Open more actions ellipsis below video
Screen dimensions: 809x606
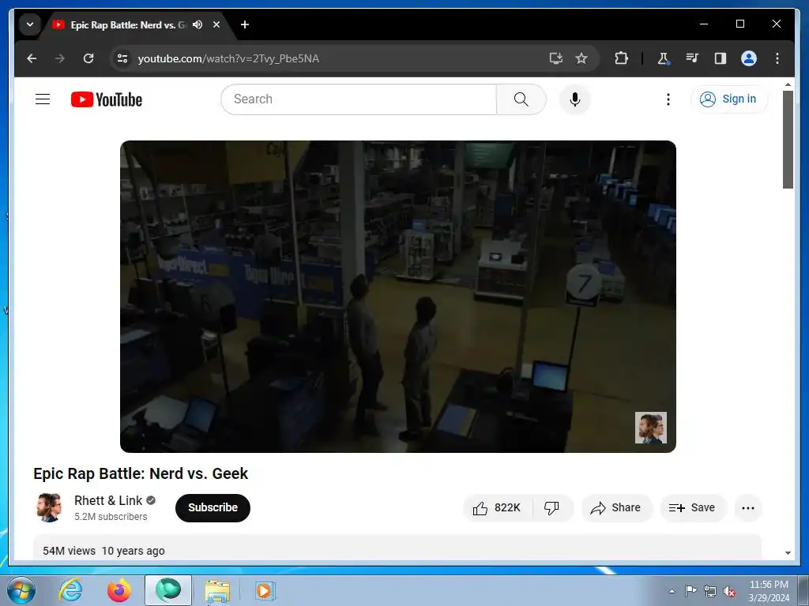pos(747,508)
